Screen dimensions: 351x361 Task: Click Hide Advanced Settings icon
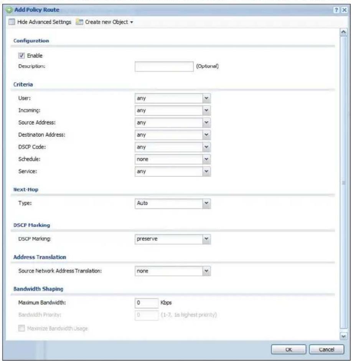12,22
